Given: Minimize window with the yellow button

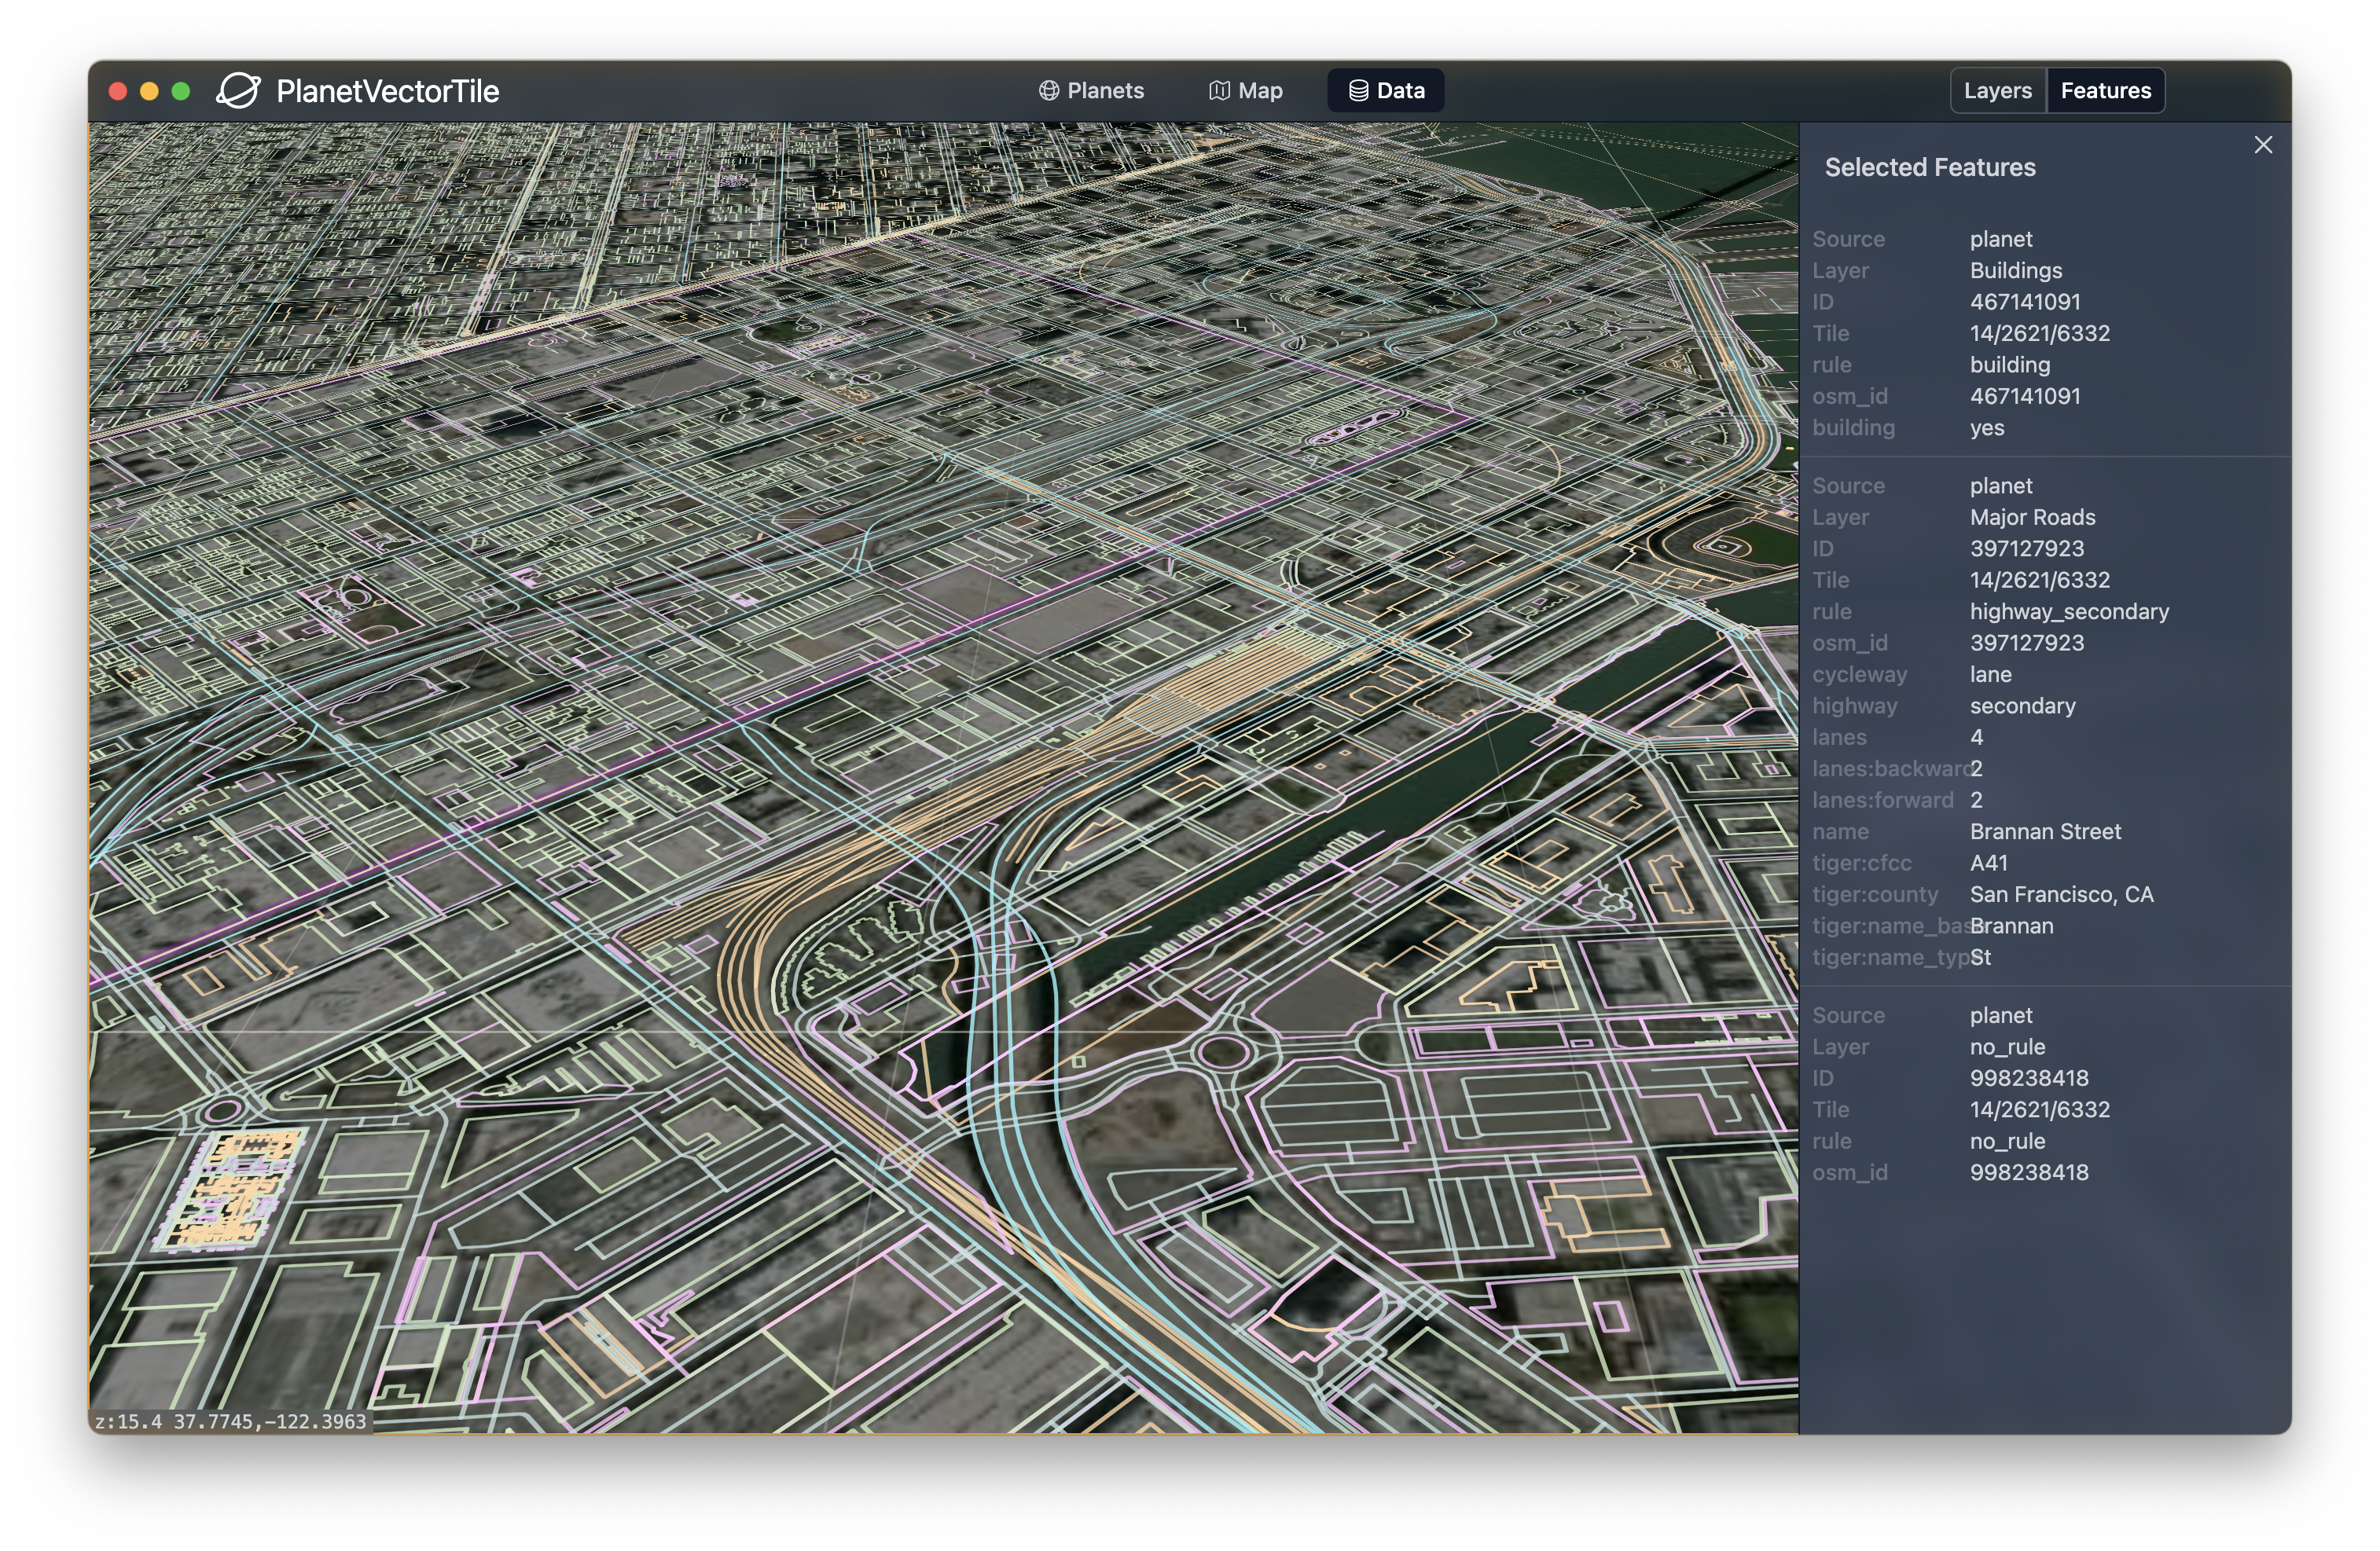Looking at the screenshot, I should click(149, 91).
